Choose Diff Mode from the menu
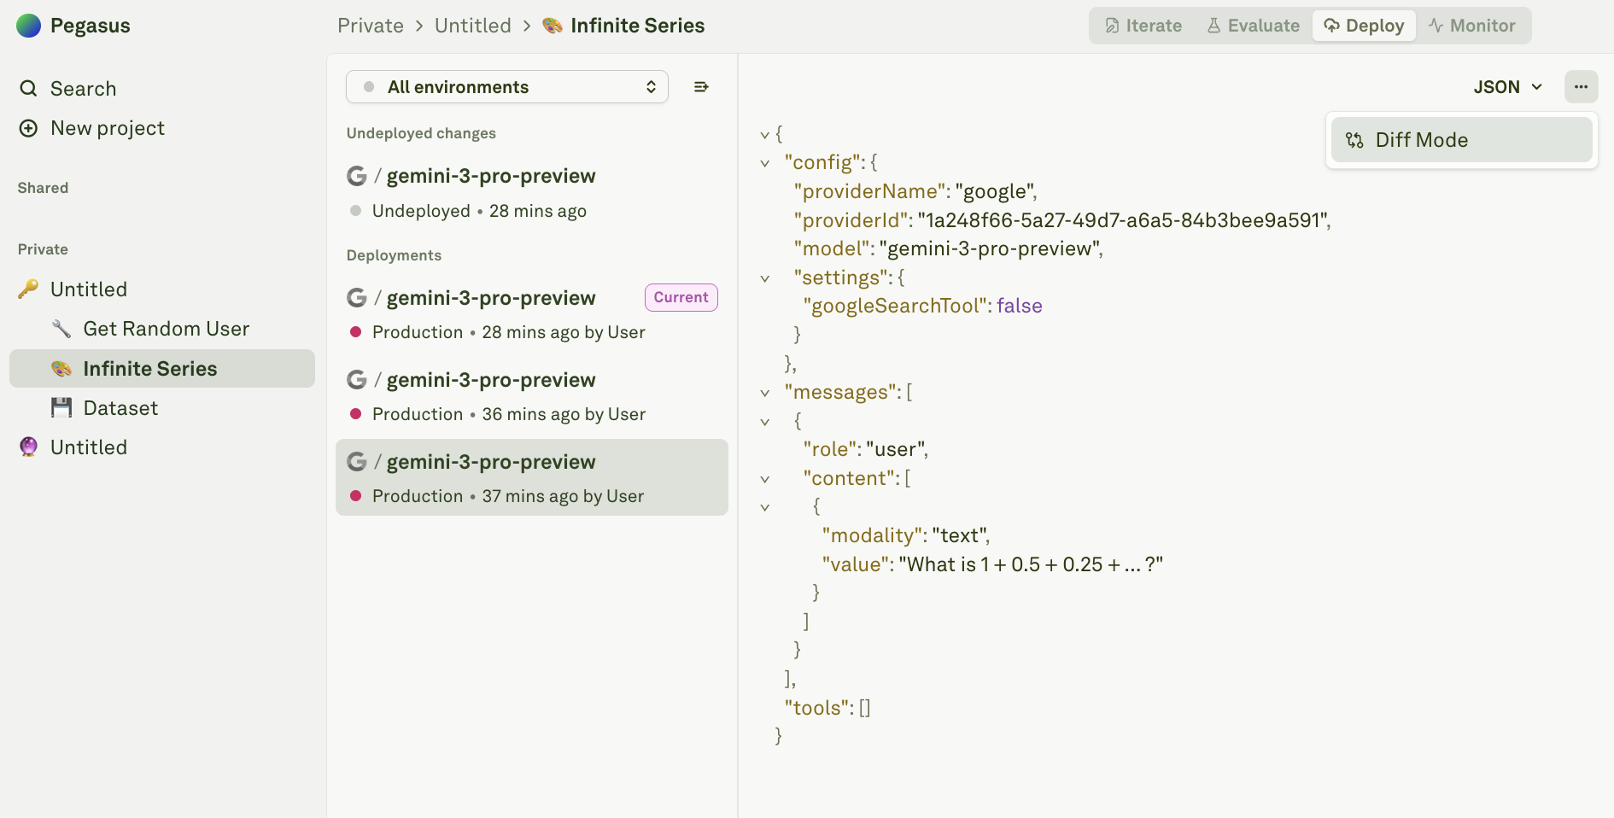This screenshot has height=818, width=1614. click(1462, 140)
